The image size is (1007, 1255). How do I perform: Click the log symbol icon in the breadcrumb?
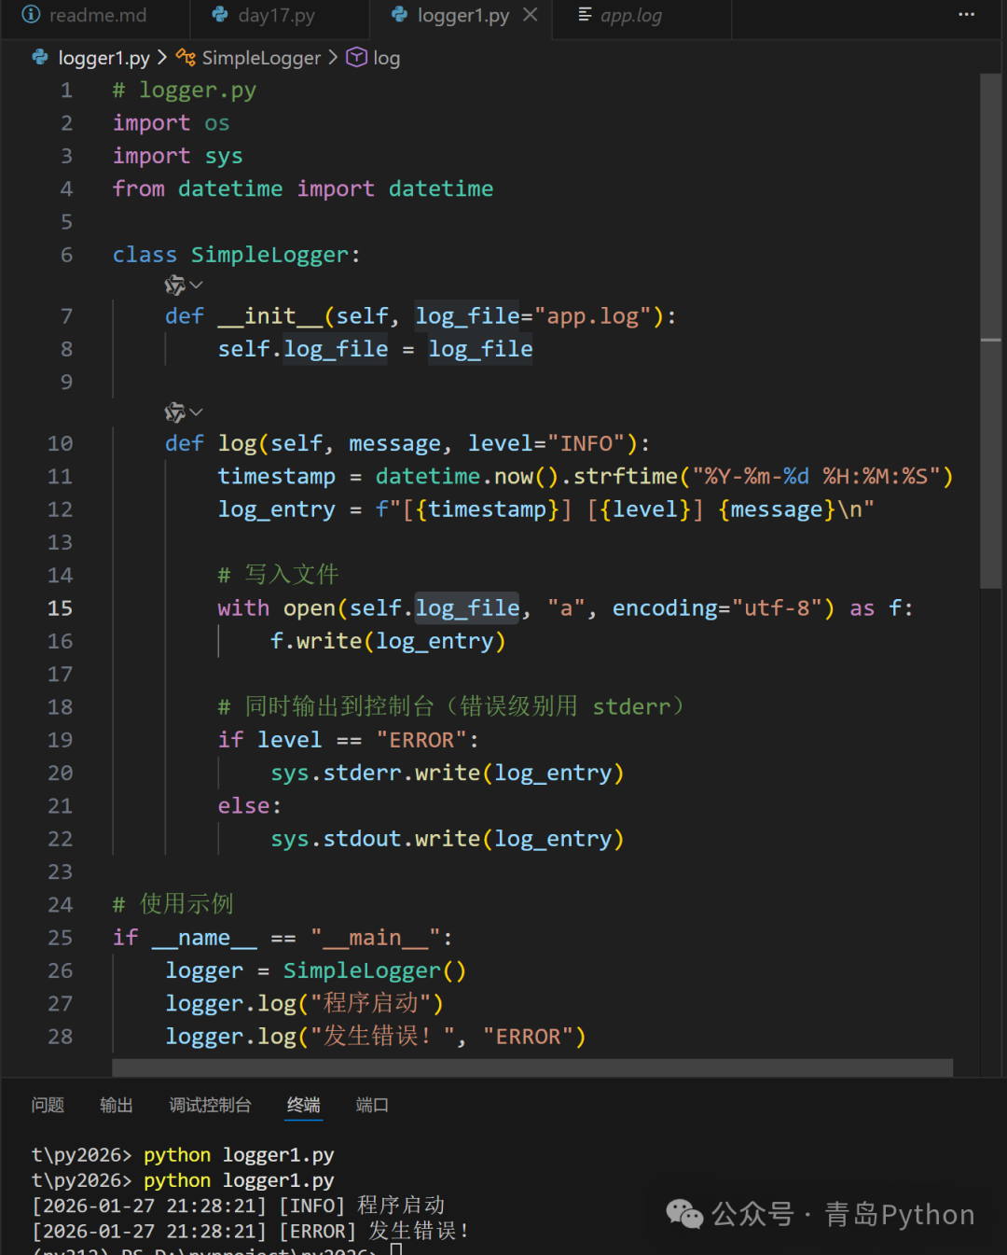(356, 57)
